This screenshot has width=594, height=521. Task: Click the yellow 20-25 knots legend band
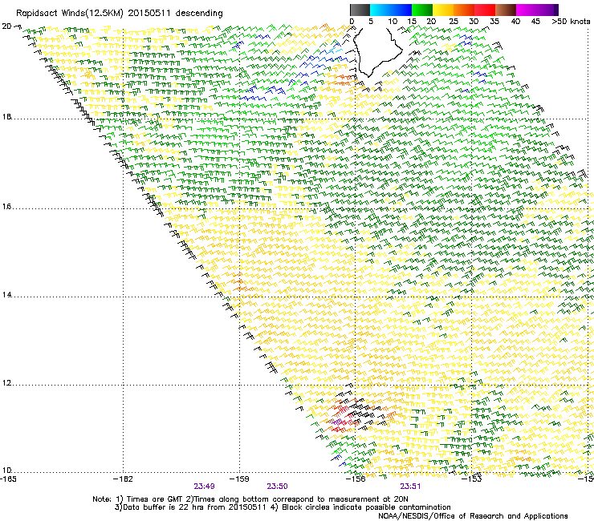click(443, 10)
